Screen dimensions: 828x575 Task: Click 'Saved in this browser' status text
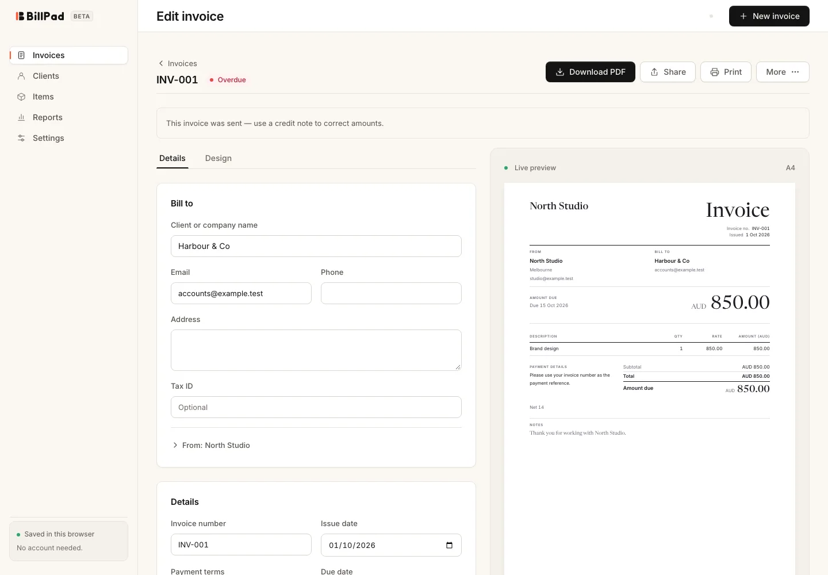click(59, 534)
